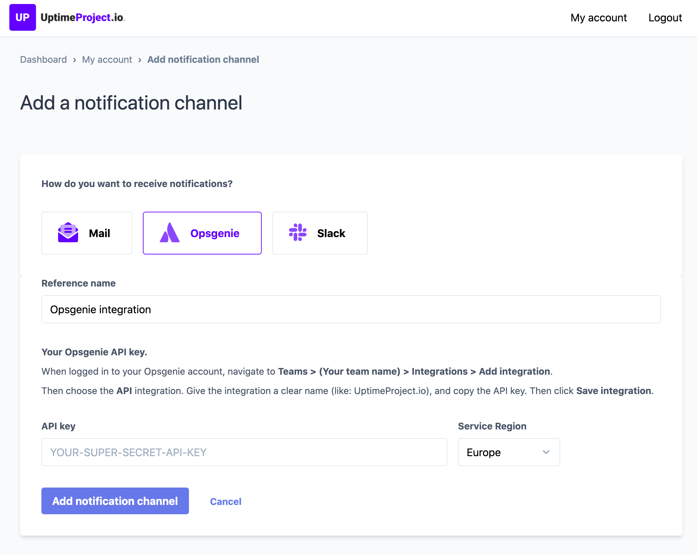This screenshot has width=697, height=555.
Task: Click the Cancel link
Action: 226,501
